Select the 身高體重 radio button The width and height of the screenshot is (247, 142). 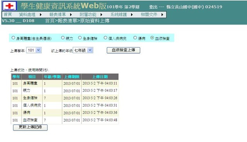coord(13,38)
